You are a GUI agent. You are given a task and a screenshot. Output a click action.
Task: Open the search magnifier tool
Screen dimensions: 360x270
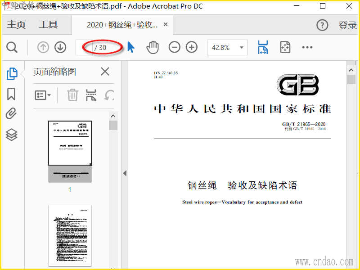(x=12, y=48)
